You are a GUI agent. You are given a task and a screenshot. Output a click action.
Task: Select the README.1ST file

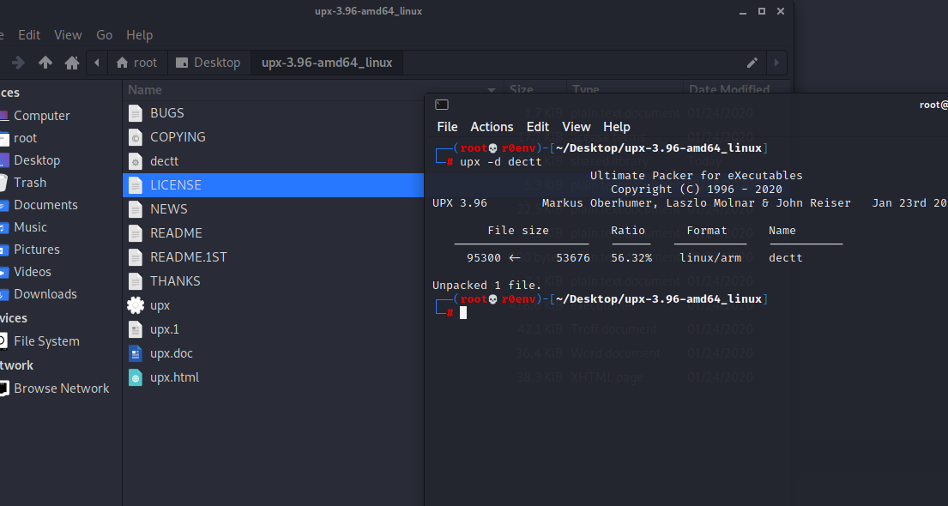coord(188,257)
